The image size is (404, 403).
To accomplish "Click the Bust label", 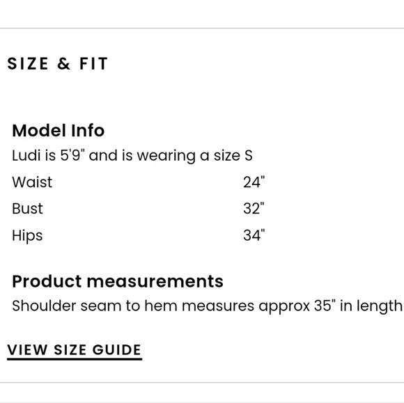I will click(27, 208).
